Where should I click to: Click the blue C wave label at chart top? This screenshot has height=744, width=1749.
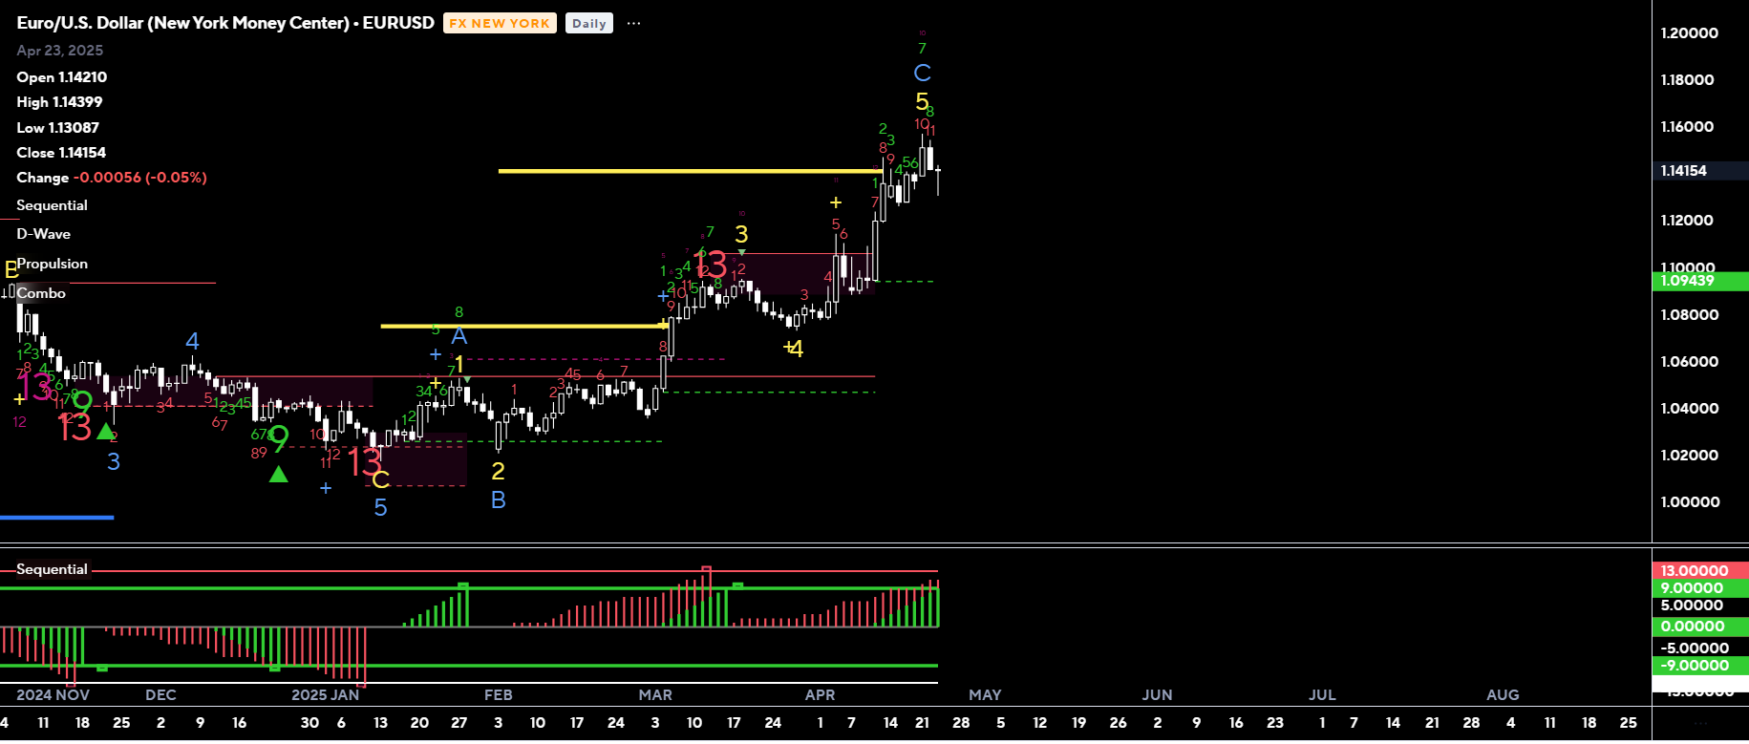coord(922,74)
